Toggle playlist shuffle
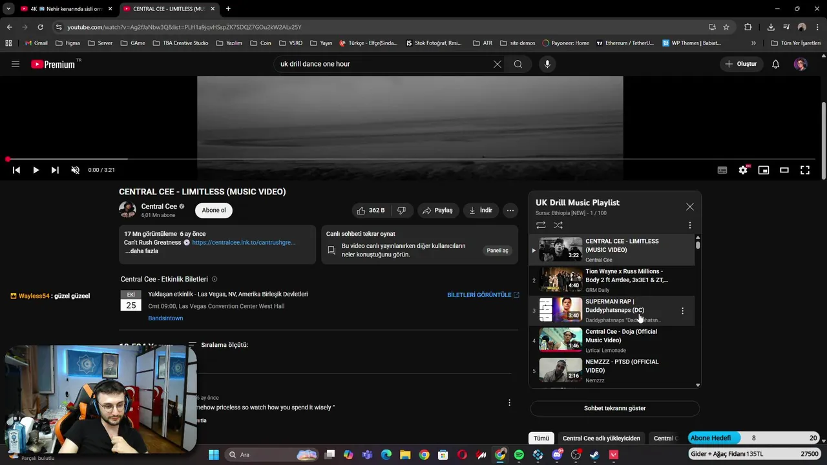Screen dimensions: 827x465 (x=558, y=225)
